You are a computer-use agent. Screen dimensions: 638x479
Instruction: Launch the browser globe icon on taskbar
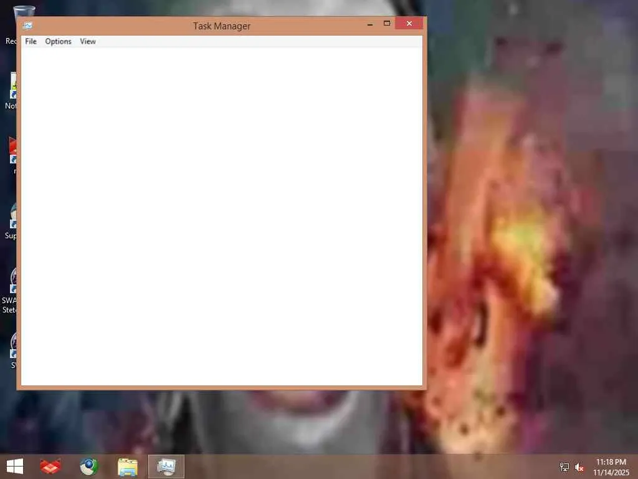(x=88, y=467)
